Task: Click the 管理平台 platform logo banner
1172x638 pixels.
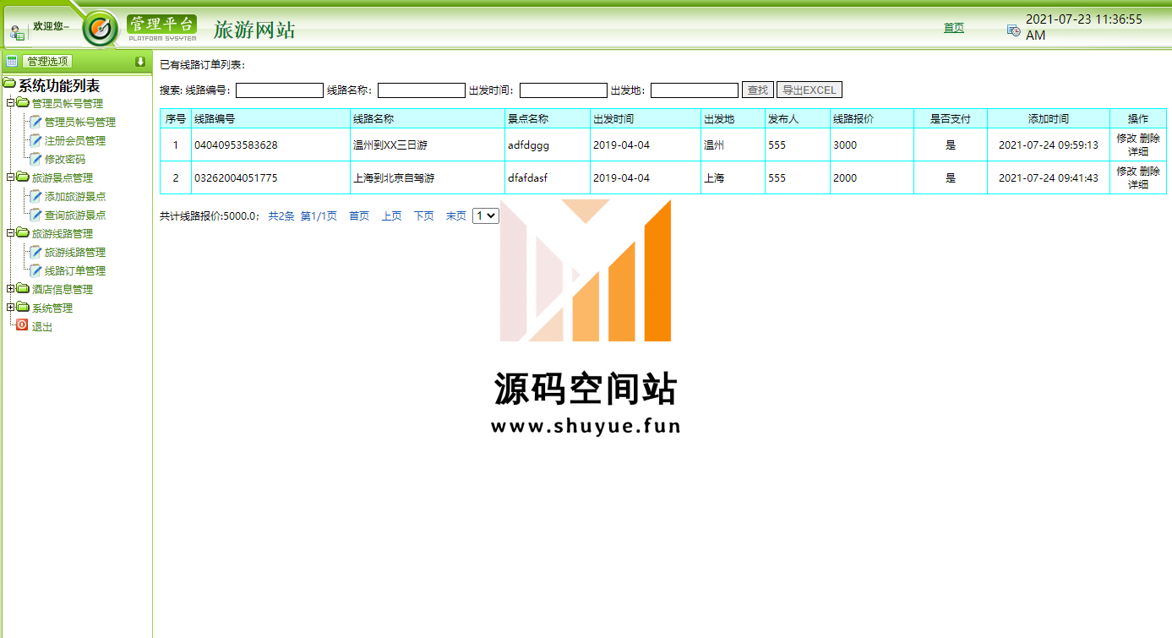Action: (x=162, y=27)
